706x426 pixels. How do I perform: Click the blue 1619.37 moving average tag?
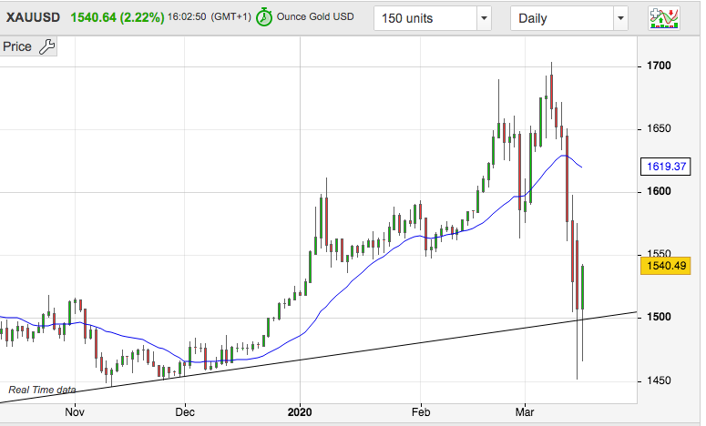pos(666,167)
